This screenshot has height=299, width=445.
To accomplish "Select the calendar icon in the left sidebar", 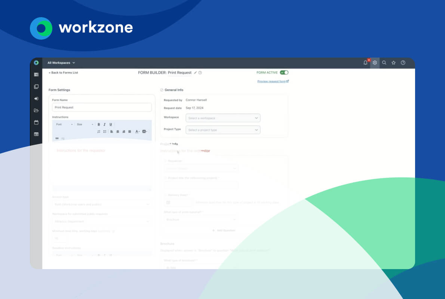I will (x=36, y=122).
